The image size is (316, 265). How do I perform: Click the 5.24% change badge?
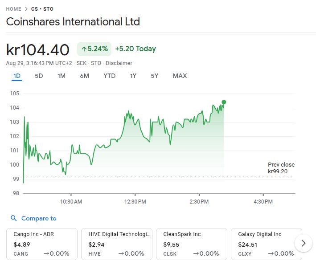coord(94,49)
